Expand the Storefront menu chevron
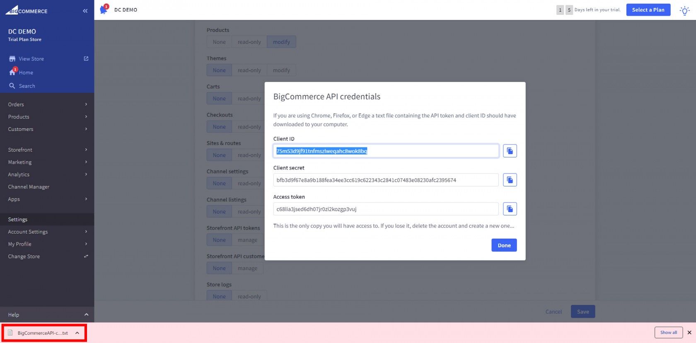This screenshot has width=696, height=343. pyautogui.click(x=86, y=150)
